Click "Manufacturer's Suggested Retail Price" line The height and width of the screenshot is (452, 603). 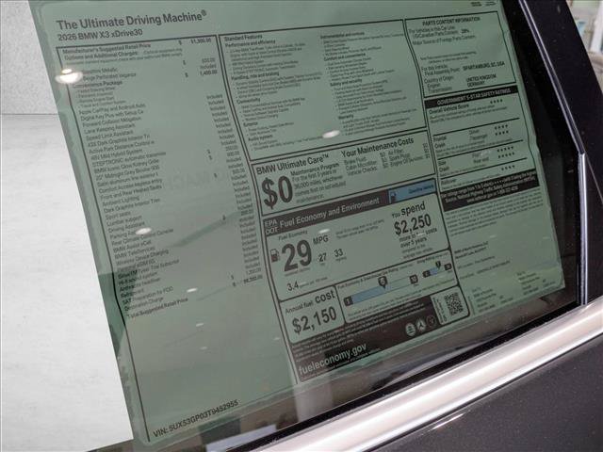click(106, 48)
